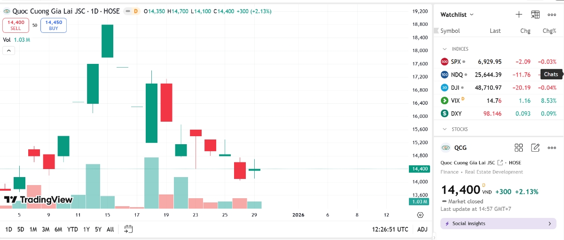This screenshot has width=564, height=240.
Task: Click the 12:26:51 UTC timezone clock
Action: pyautogui.click(x=390, y=229)
